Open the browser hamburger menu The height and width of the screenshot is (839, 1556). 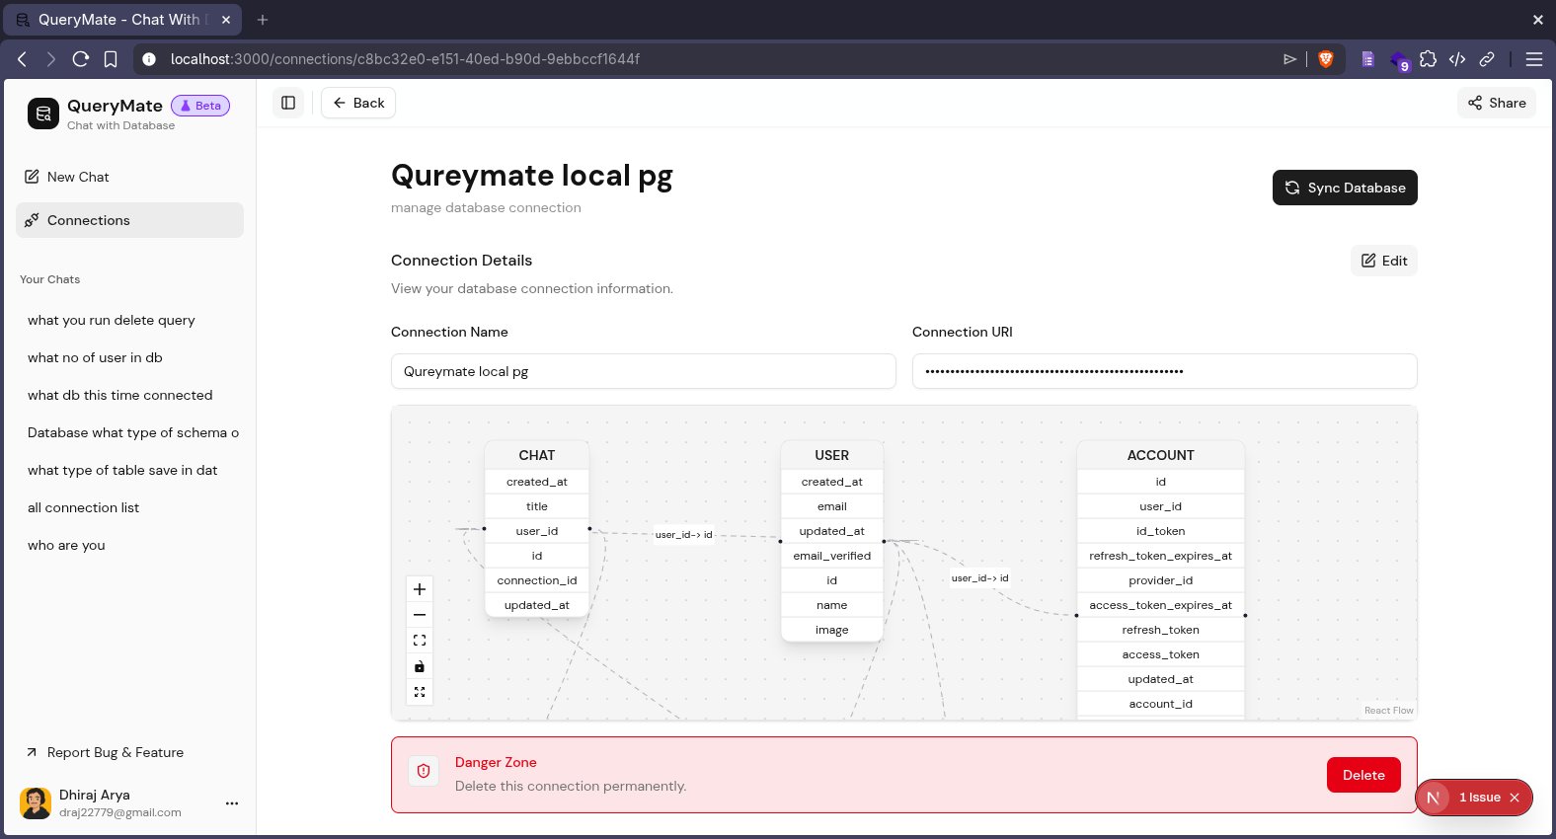(x=1534, y=59)
